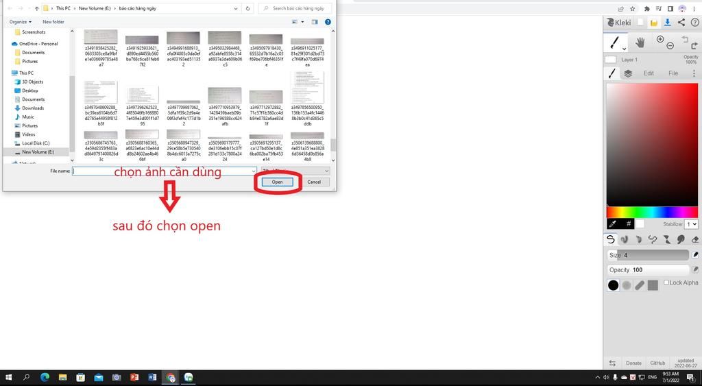Image resolution: width=702 pixels, height=386 pixels.
Task: Open Kleki help question mark icon
Action: [694, 23]
